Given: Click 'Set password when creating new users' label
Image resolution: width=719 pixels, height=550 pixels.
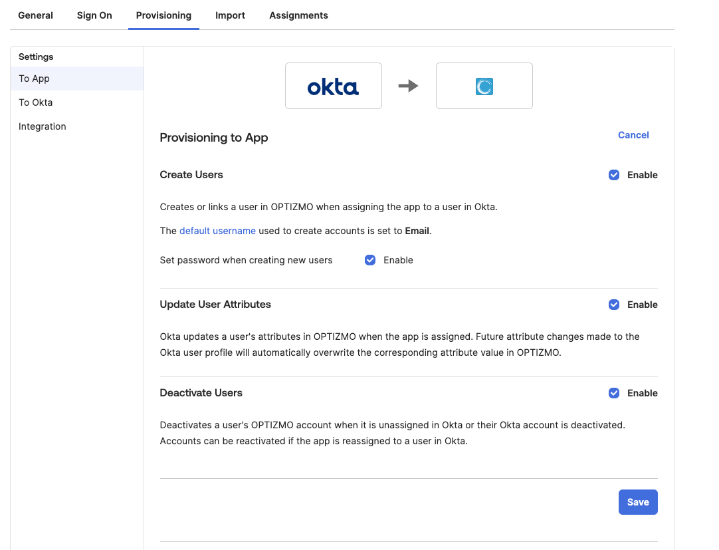Looking at the screenshot, I should 247,260.
